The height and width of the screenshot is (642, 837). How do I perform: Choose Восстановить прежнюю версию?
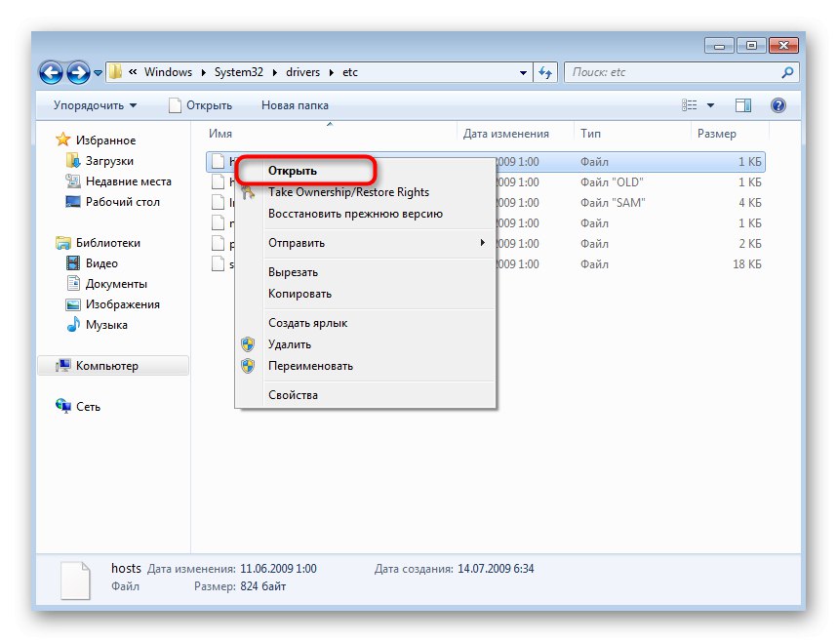[x=365, y=214]
